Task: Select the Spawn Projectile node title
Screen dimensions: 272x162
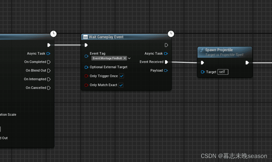Action: 219,50
